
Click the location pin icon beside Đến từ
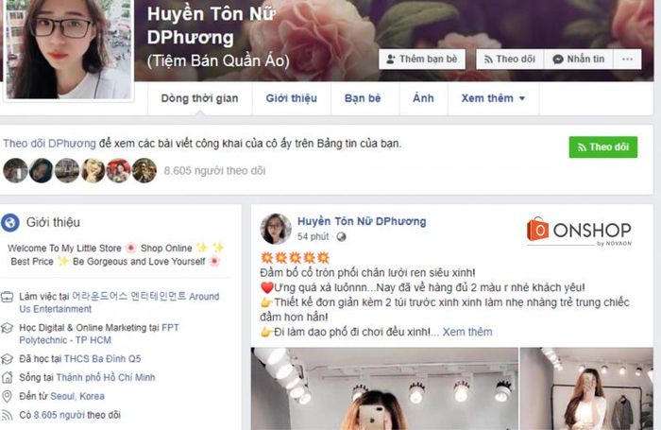pos(8,396)
